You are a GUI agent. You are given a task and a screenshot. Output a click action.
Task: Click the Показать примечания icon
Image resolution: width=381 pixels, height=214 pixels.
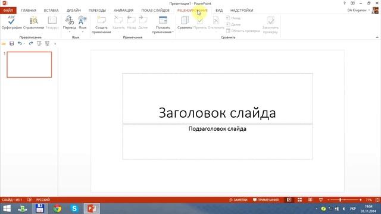click(x=163, y=20)
